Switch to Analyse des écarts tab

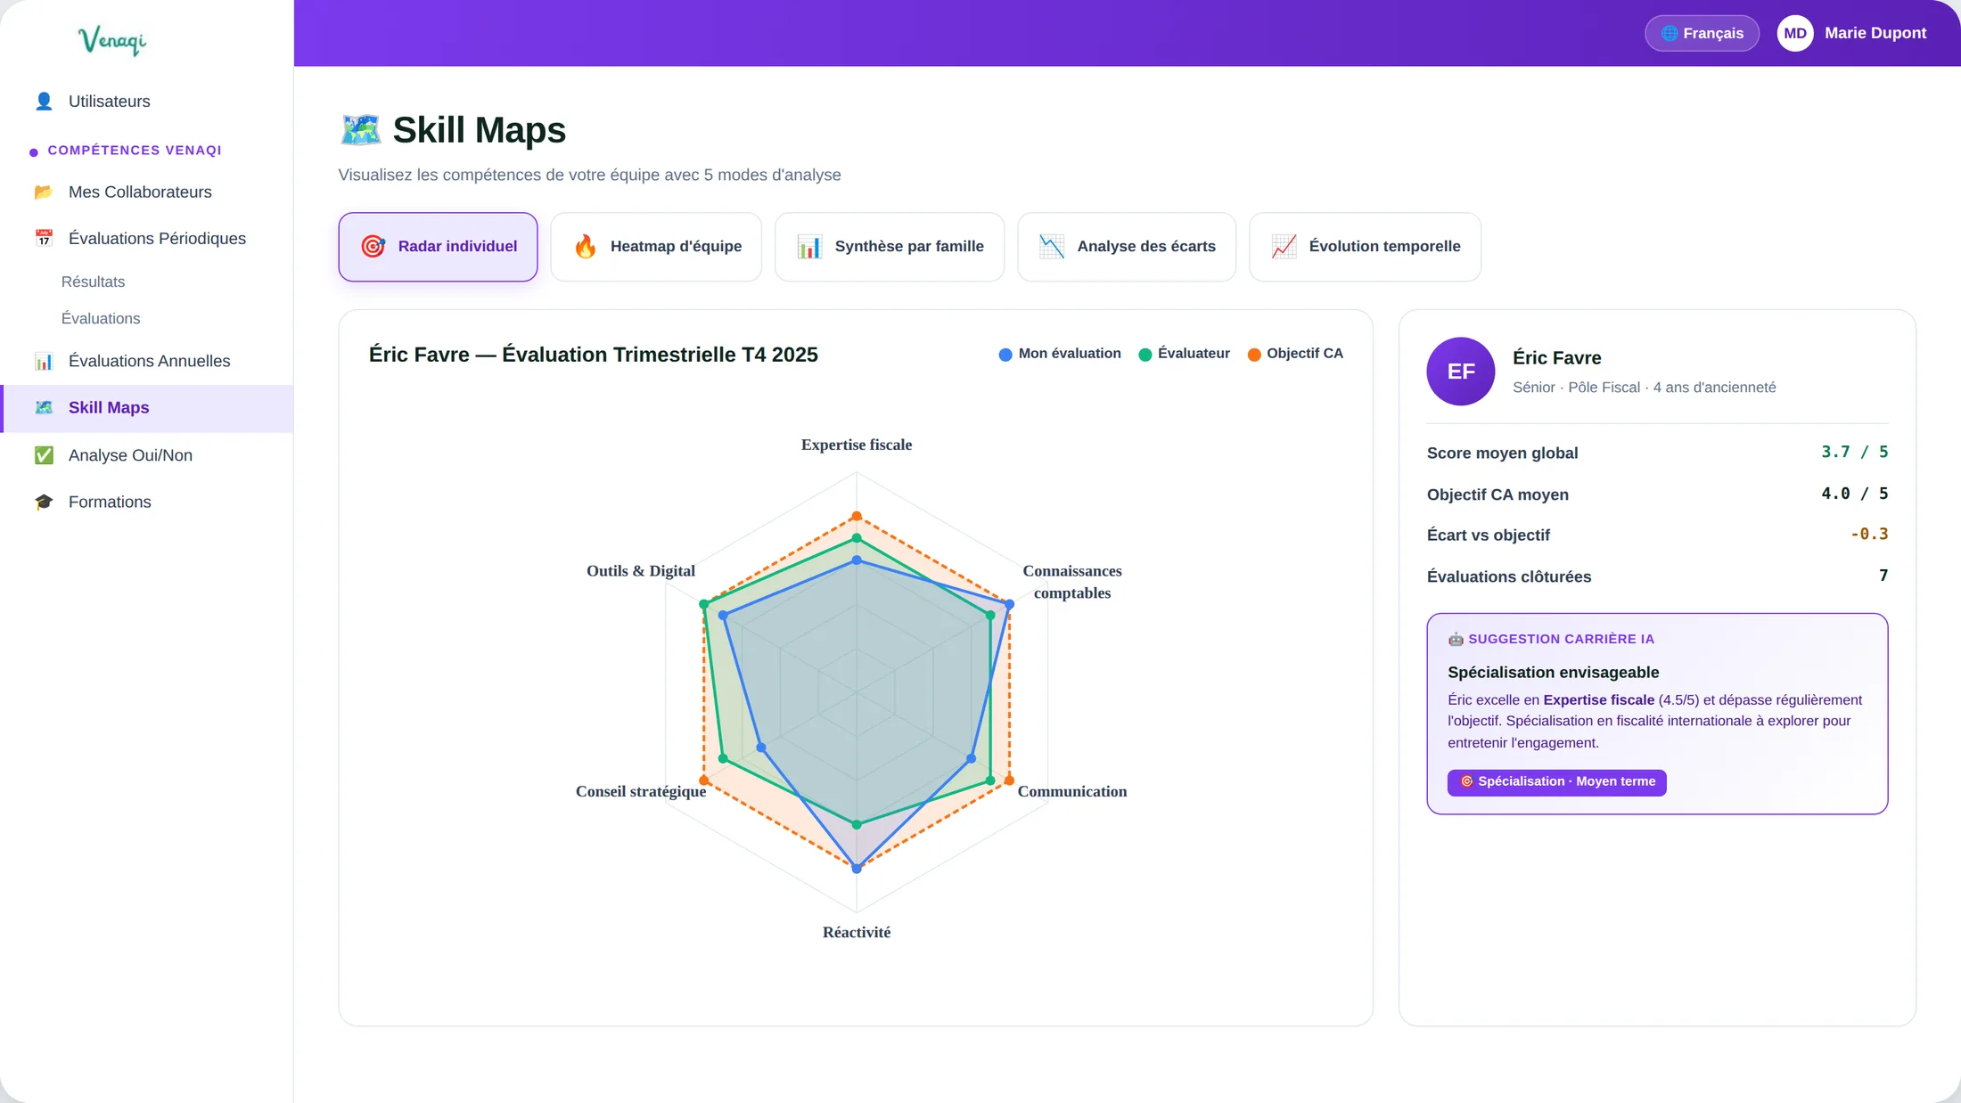(1127, 247)
